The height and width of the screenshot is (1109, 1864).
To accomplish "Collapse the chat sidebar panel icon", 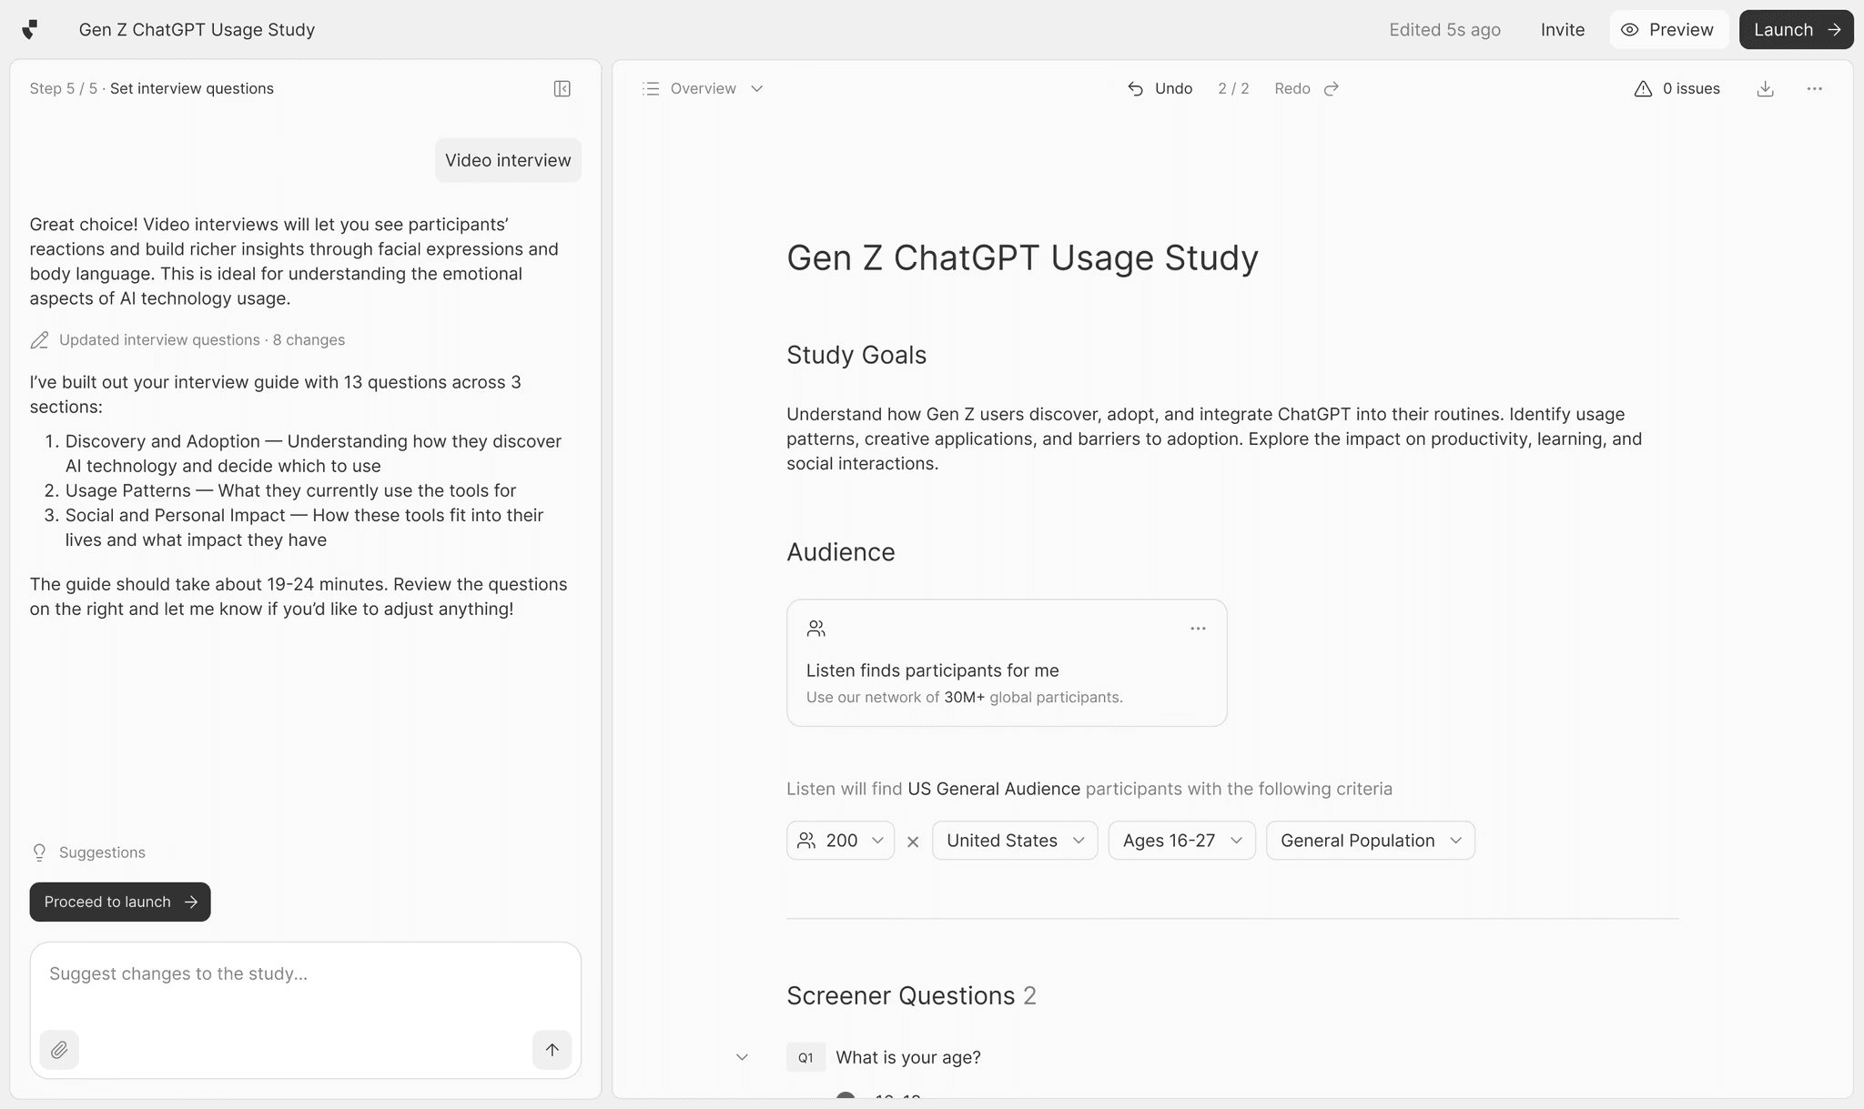I will (x=562, y=88).
